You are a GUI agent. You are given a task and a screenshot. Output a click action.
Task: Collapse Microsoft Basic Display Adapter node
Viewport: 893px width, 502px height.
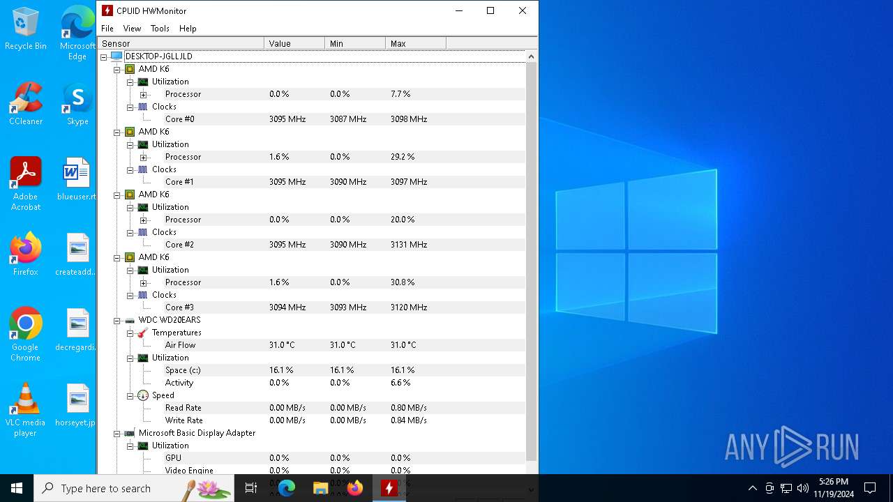[117, 433]
